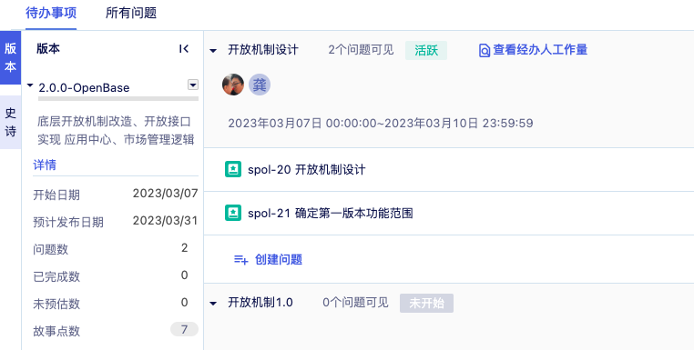
Task: Switch to the 待办事项 tab
Action: pos(51,14)
